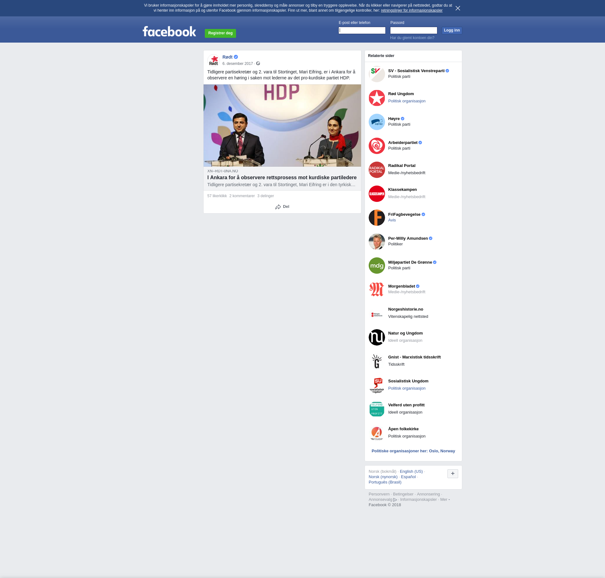
Task: Focus the Passord input field
Action: [x=414, y=30]
